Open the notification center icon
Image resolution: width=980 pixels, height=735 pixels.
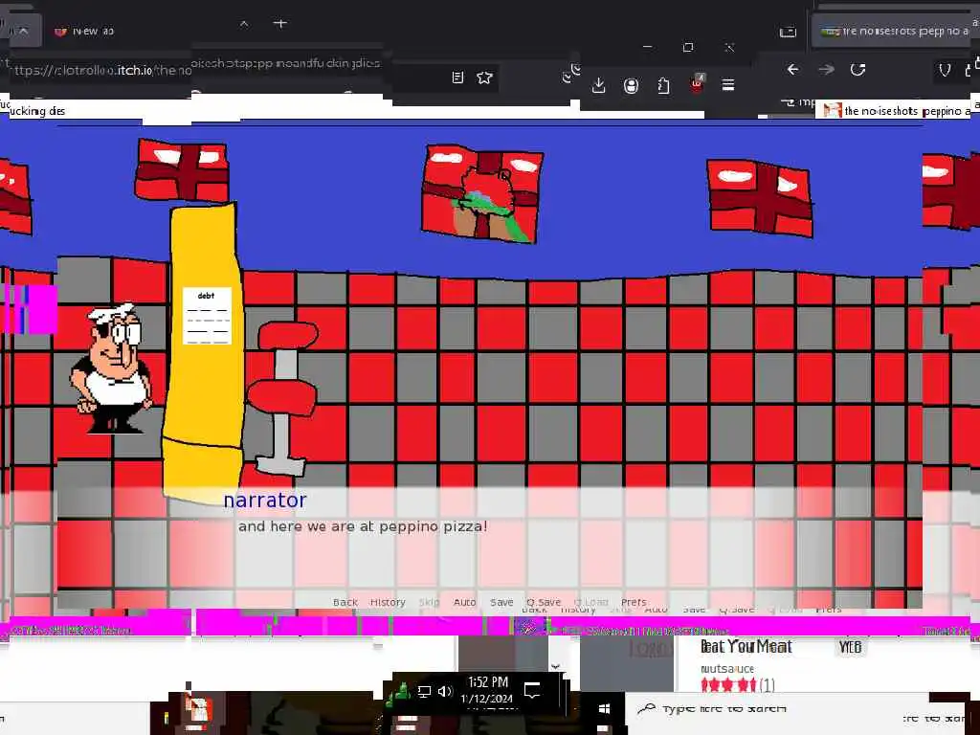pos(532,691)
